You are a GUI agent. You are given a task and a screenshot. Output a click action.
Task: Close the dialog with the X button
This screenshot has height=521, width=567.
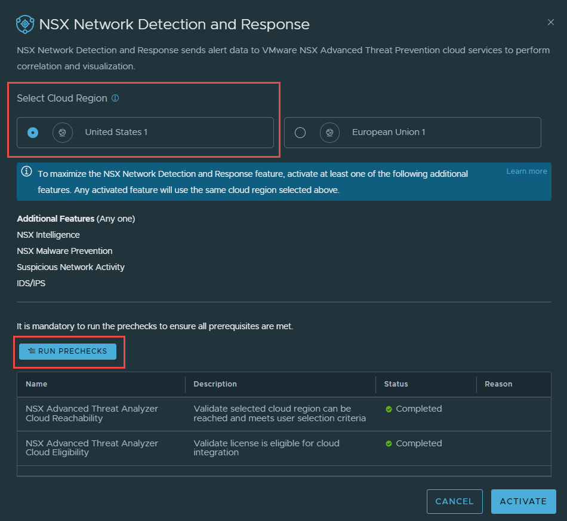[551, 23]
